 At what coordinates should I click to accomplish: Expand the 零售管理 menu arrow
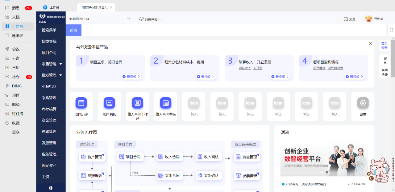click(x=61, y=64)
